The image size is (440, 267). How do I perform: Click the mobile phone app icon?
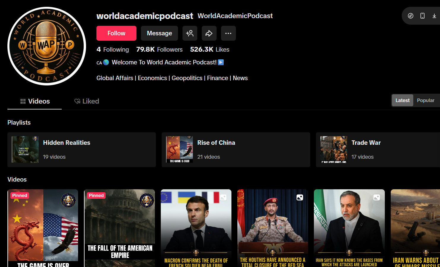pos(422,16)
